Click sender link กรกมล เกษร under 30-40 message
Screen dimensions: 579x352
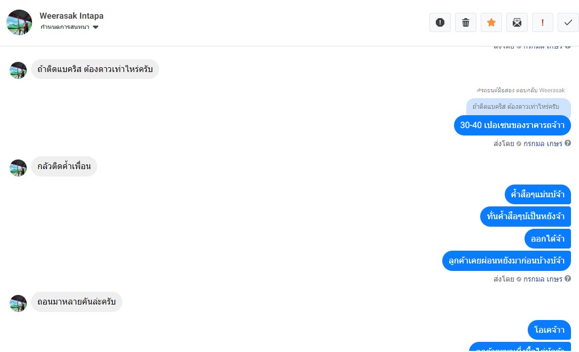pos(543,143)
